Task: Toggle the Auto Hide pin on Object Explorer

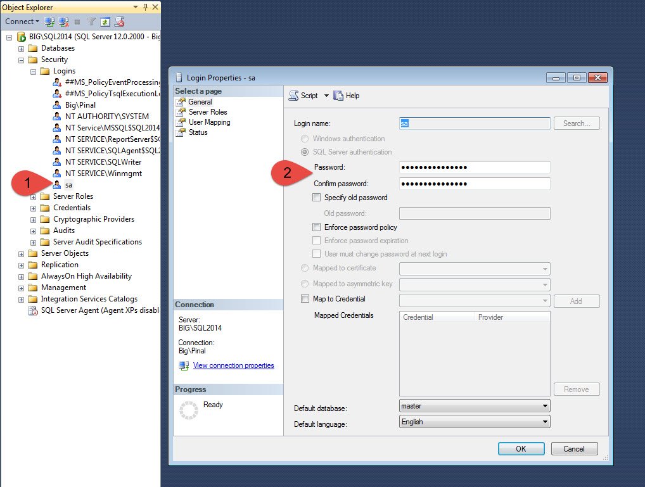Action: (145, 7)
